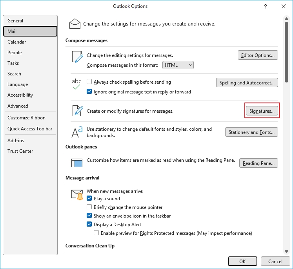The height and width of the screenshot is (269, 293).
Task: Click the Reading Pane button
Action: coord(258,163)
